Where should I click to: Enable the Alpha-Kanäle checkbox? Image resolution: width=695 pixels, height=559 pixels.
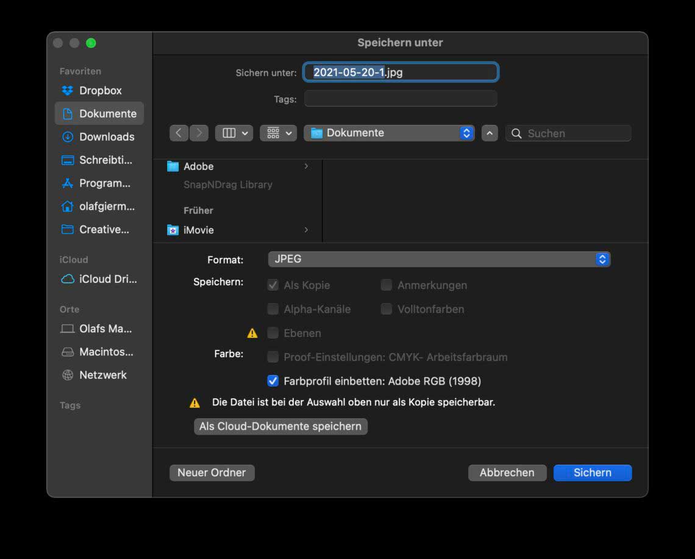[273, 309]
